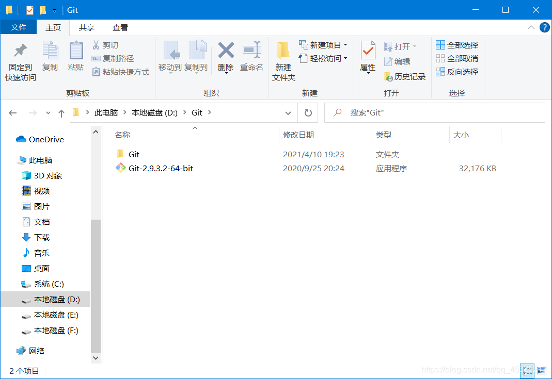Screen dimensions: 552x379
Task: Click the Delete red X button
Action: (226, 57)
